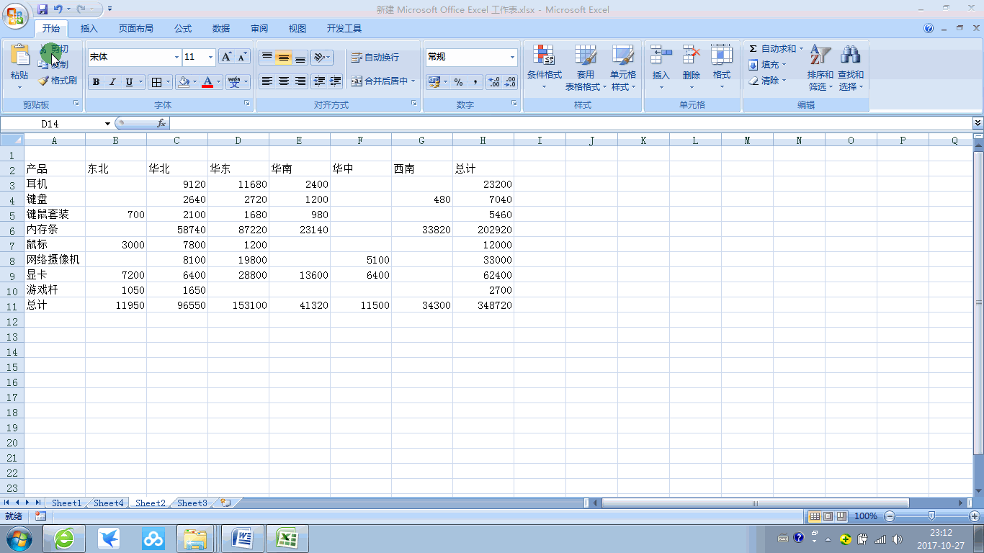The image size is (984, 553).
Task: Select the Sheet1 worksheet tab
Action: (66, 503)
